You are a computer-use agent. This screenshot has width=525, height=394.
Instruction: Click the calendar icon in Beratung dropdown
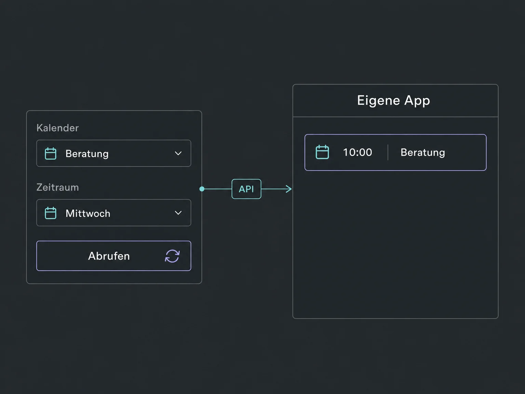51,154
